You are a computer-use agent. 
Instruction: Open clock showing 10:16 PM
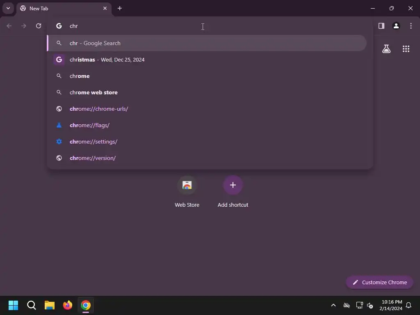[x=391, y=305]
